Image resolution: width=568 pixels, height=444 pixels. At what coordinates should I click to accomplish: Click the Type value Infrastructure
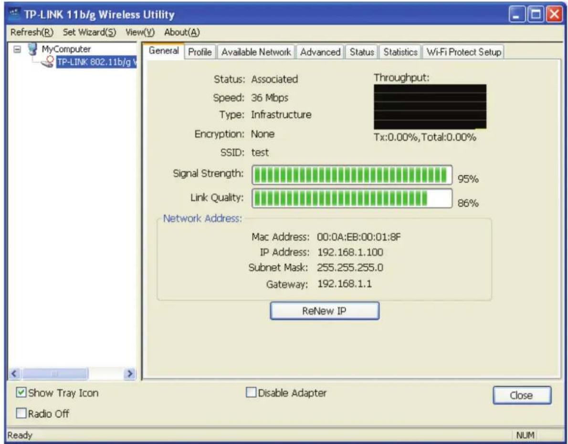pos(281,115)
